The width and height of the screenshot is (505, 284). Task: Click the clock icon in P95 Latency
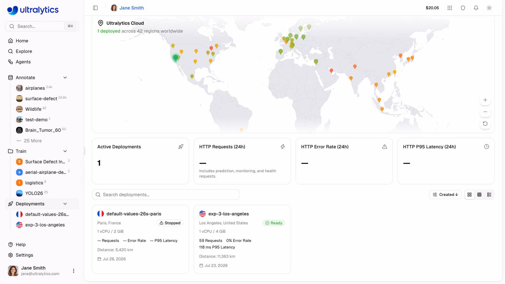pyautogui.click(x=487, y=147)
